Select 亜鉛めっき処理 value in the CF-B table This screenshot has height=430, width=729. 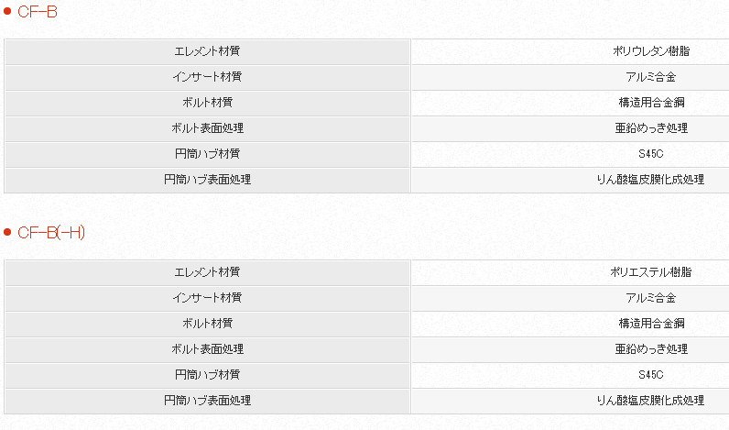coord(651,128)
